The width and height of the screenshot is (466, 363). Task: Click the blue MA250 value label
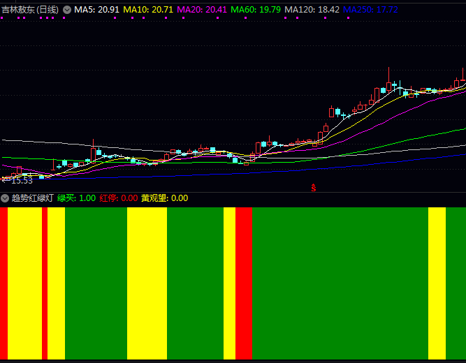370,10
